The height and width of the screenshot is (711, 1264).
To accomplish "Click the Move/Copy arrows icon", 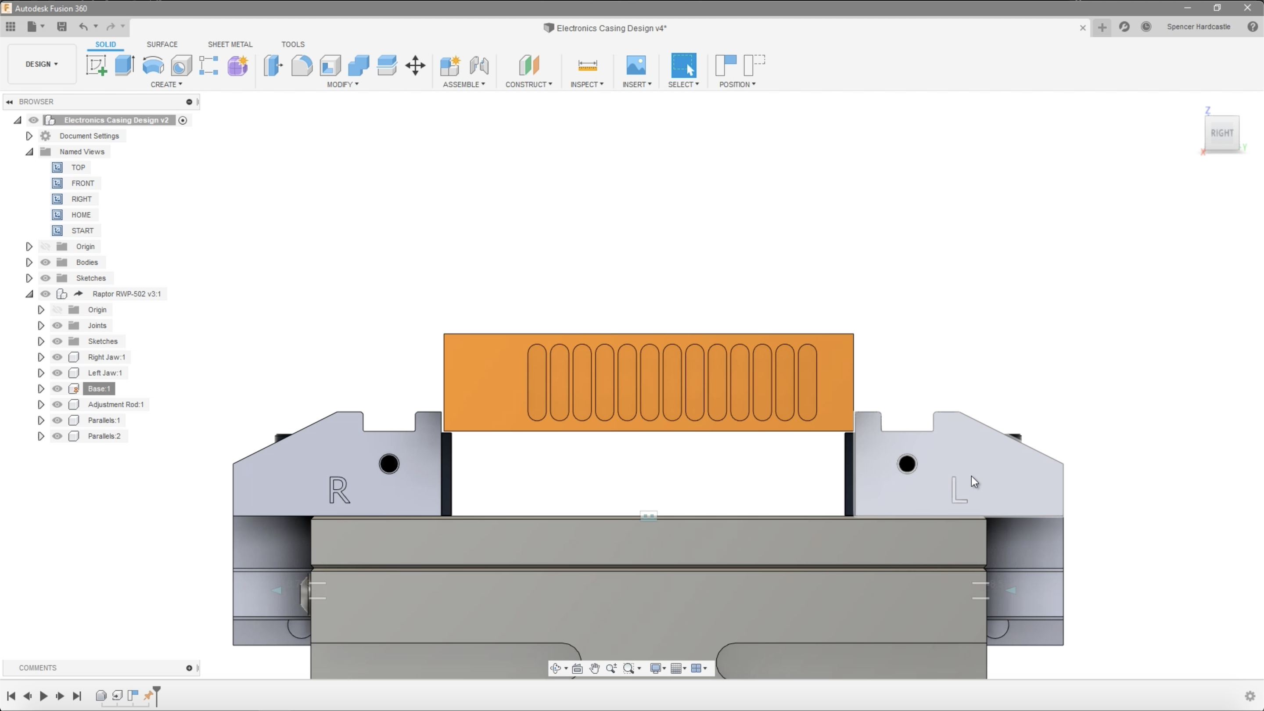I will [415, 65].
